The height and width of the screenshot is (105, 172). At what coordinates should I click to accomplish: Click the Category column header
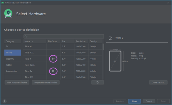click(13, 41)
